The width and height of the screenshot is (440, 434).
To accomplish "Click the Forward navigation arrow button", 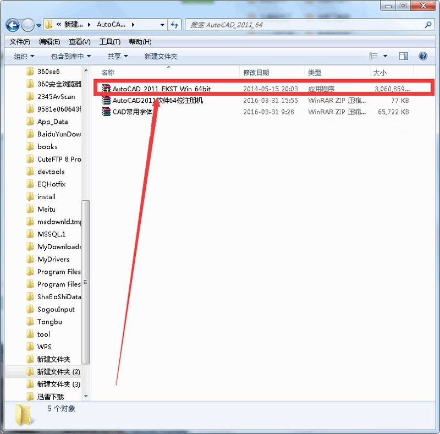I will tap(28, 25).
